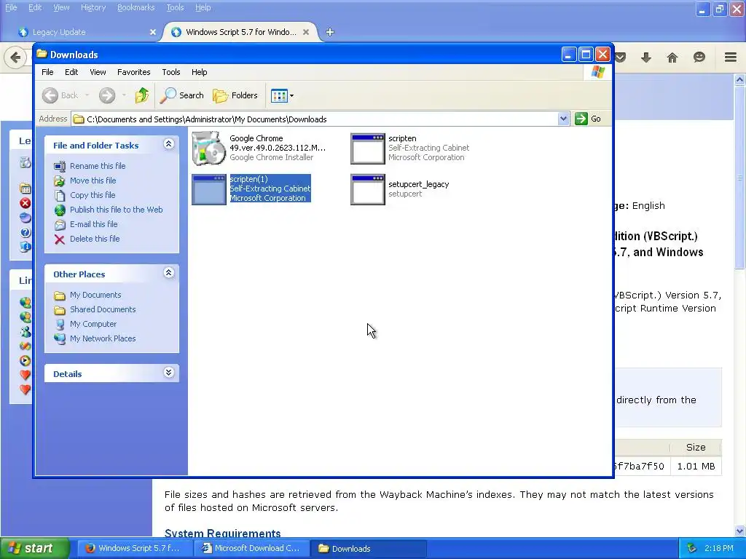Viewport: 746px width, 559px height.
Task: Open the Firefox History menu
Action: (93, 7)
